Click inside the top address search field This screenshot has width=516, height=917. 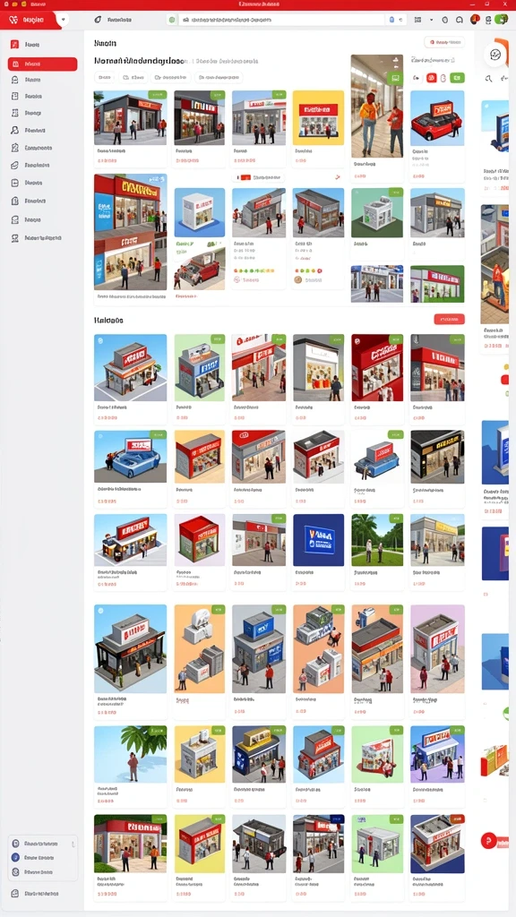tap(282, 20)
